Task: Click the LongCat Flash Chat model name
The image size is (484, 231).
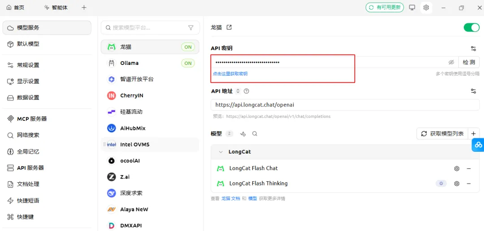Action: (253, 168)
